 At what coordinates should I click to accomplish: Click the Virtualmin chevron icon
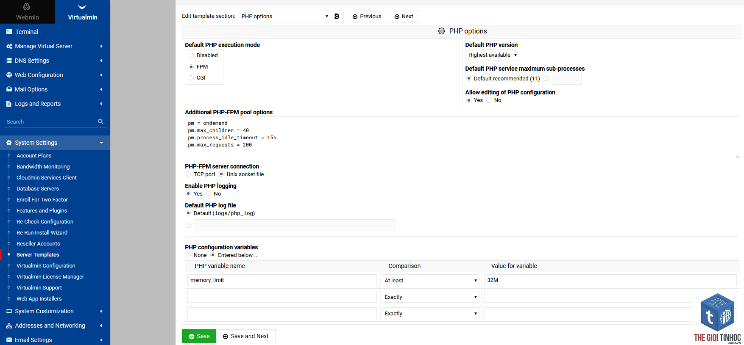82,7
